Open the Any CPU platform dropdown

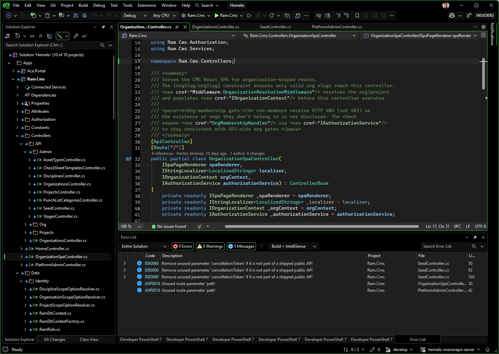tap(164, 15)
